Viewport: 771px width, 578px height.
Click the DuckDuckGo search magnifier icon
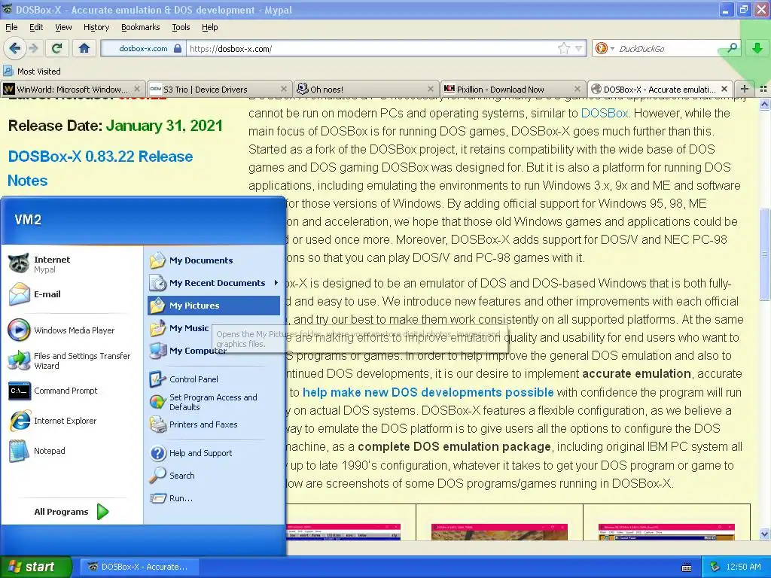click(732, 48)
